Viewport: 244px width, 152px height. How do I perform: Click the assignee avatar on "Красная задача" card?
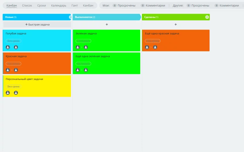16,70
